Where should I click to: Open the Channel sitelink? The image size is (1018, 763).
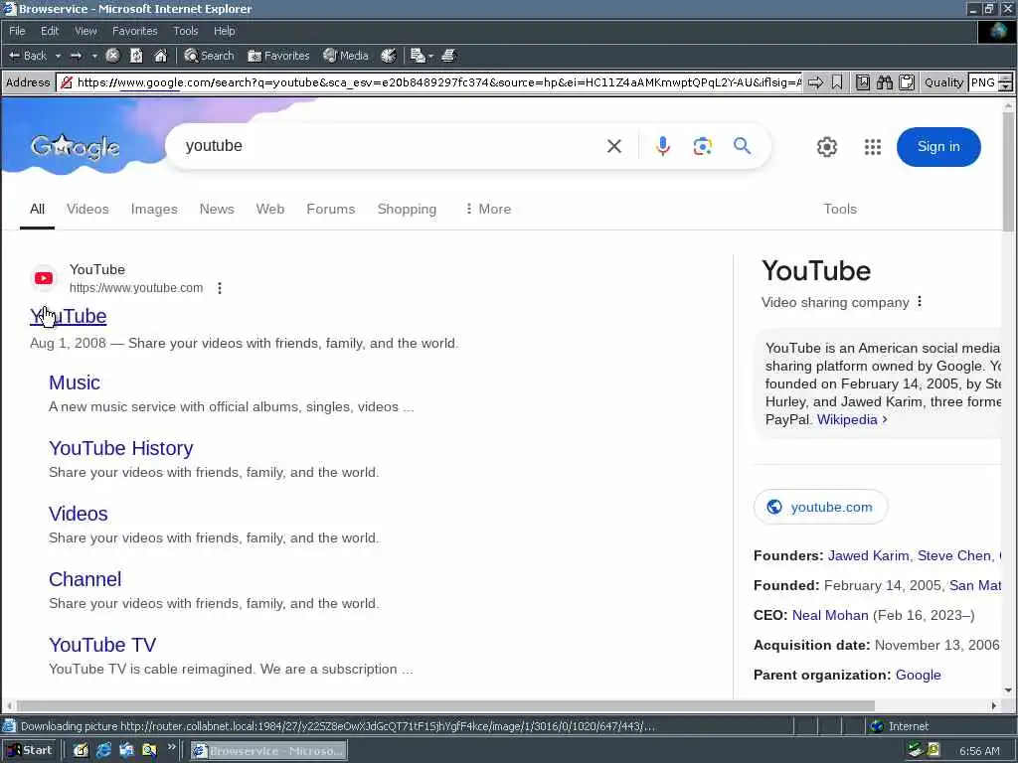tap(85, 579)
